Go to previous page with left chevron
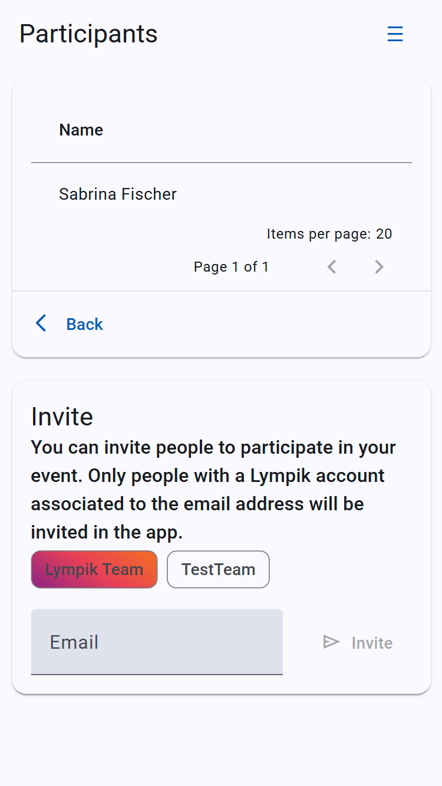Image resolution: width=442 pixels, height=786 pixels. (x=332, y=267)
